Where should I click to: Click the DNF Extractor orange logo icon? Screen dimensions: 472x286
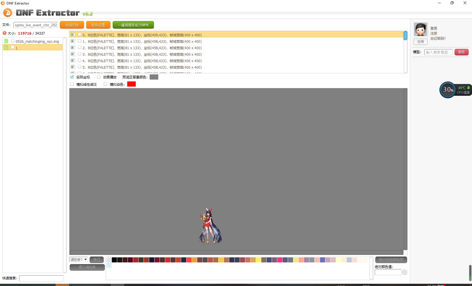pyautogui.click(x=8, y=13)
